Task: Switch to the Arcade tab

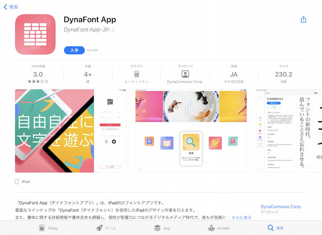Action: coord(218,228)
